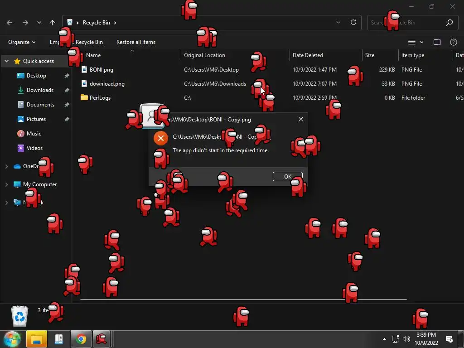Screen dimensions: 464x348
Task: Open Help question mark icon
Action: (453, 42)
